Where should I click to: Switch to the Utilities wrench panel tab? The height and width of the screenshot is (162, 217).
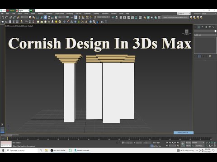(213, 27)
